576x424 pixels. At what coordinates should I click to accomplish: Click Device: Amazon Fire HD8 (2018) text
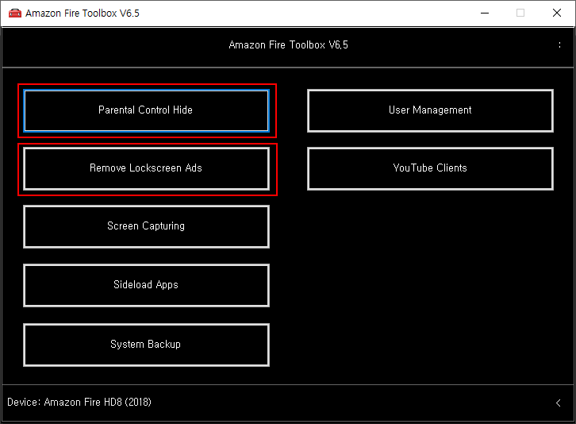pyautogui.click(x=79, y=402)
